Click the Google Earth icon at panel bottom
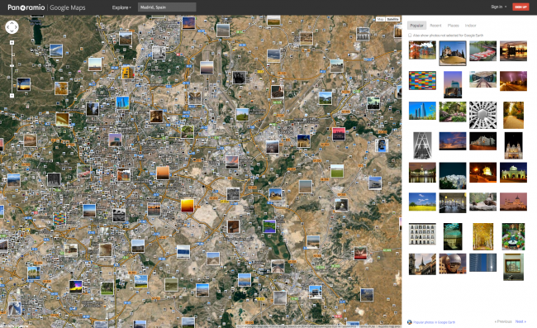Screen dimensions: 537x328 coord(409,322)
